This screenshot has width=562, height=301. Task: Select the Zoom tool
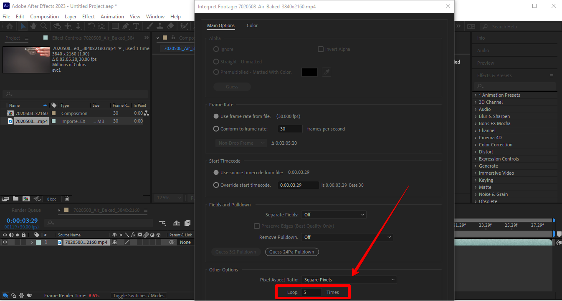44,26
